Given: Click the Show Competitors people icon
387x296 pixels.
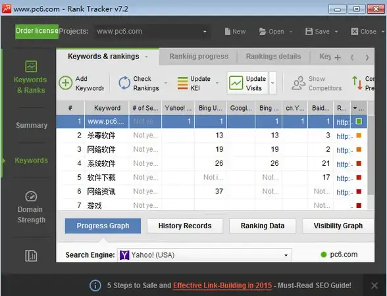Looking at the screenshot, I should point(298,83).
